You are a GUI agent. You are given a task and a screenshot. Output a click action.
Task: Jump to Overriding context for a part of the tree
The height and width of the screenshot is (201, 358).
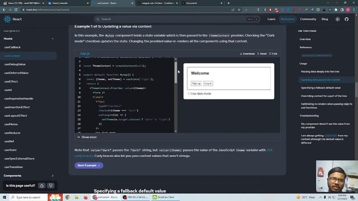324,96
